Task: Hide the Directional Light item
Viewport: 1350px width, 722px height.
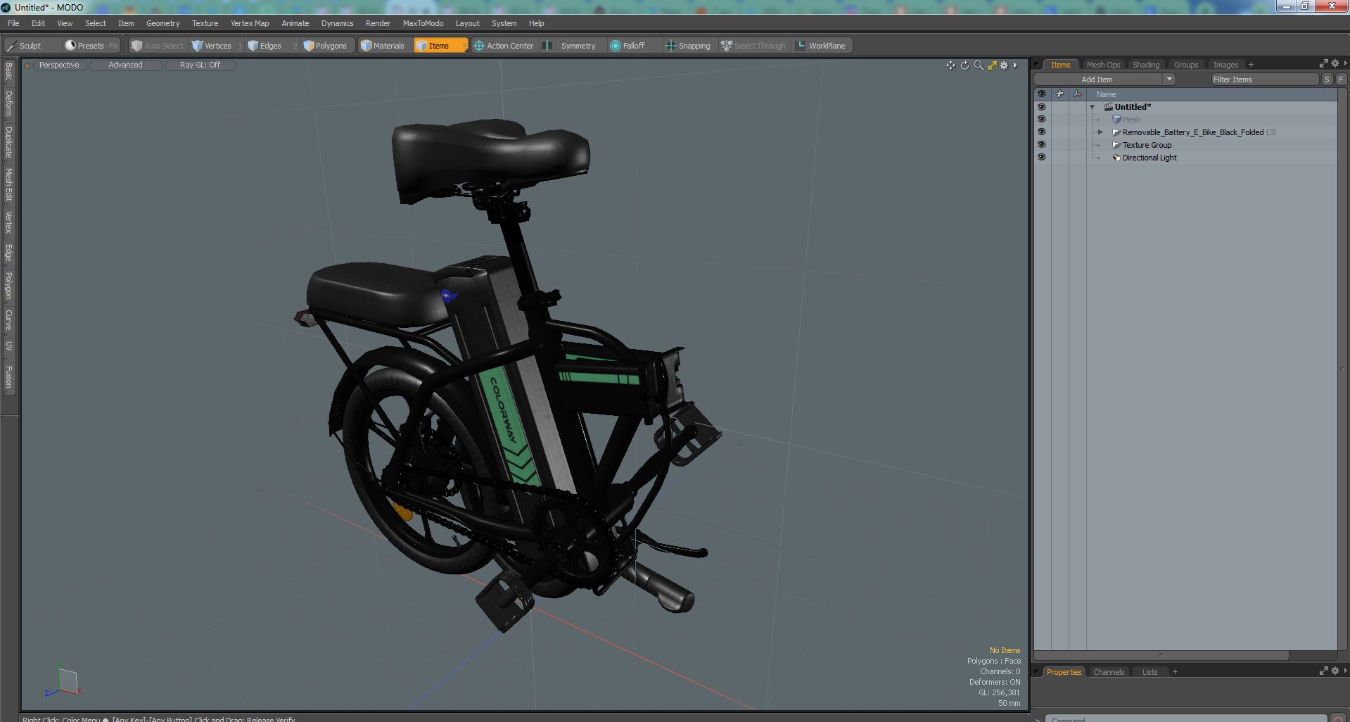Action: 1042,158
